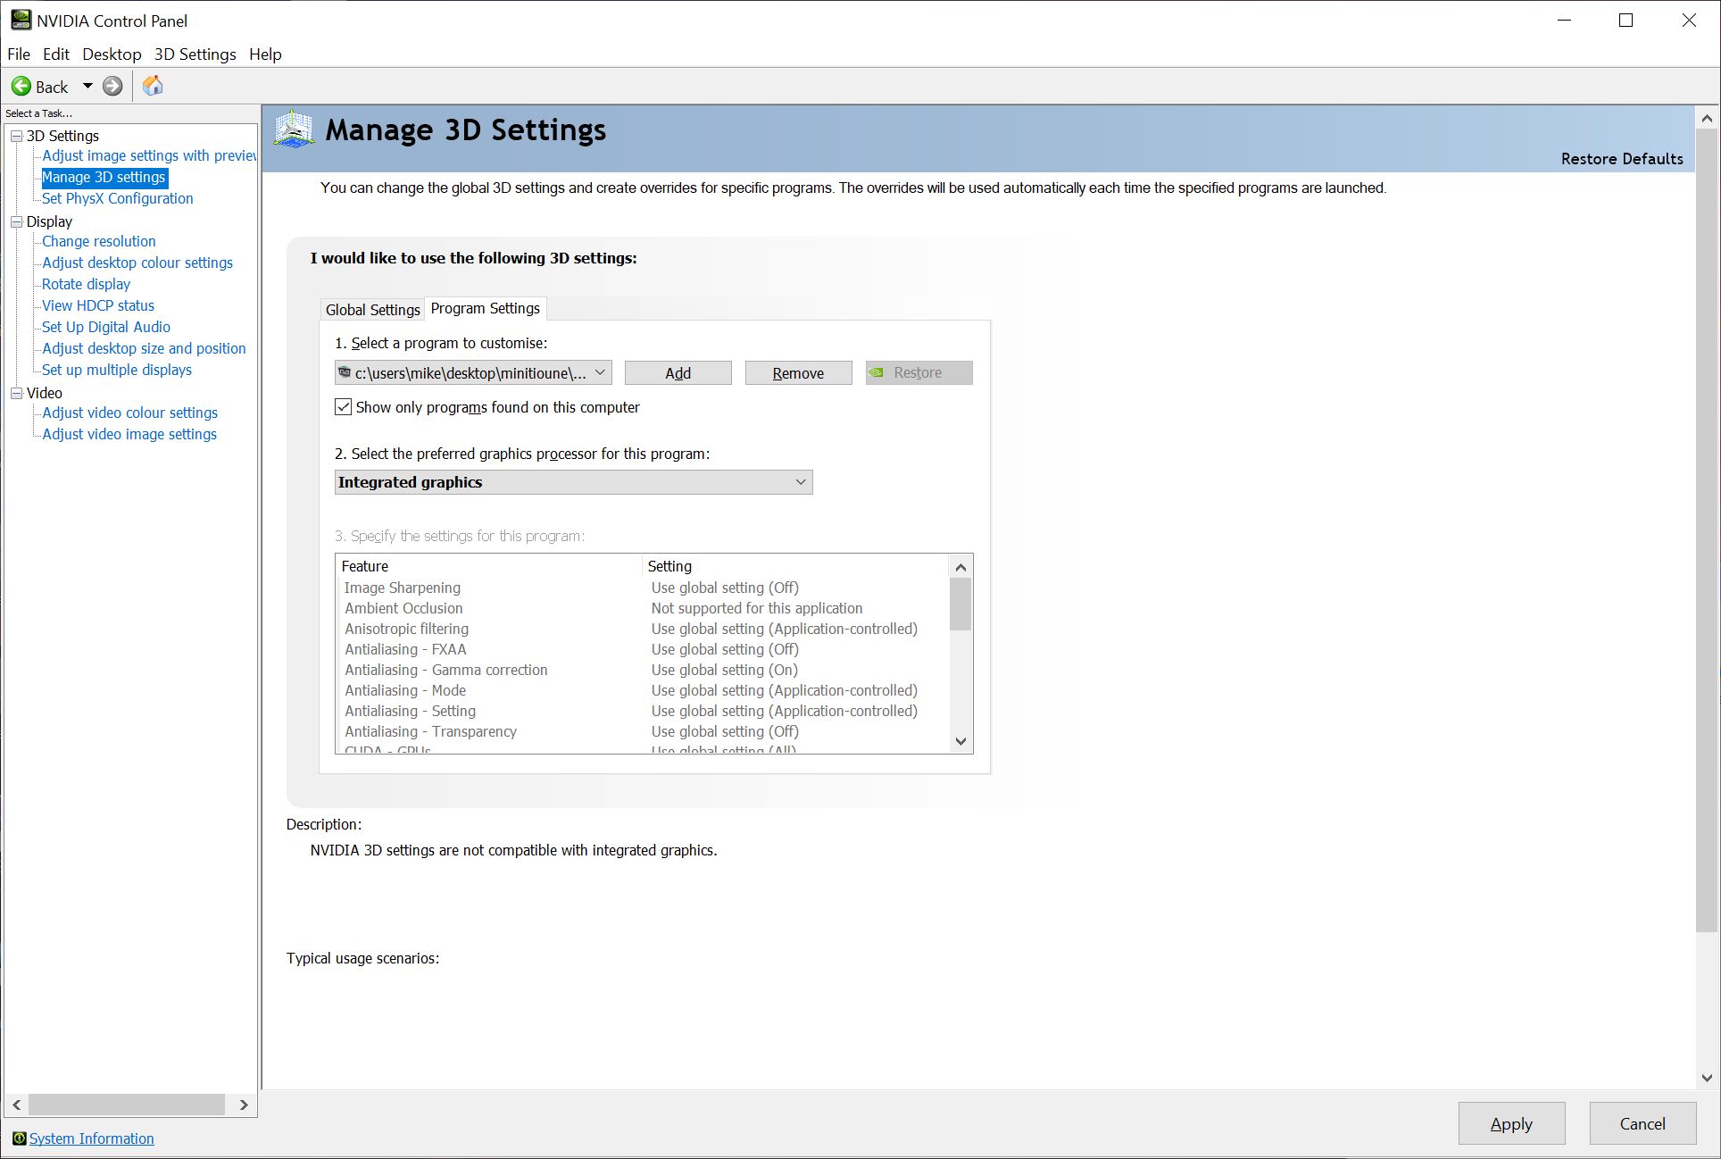Click the Restore Defaults button icon
This screenshot has height=1159, width=1721.
point(1621,158)
